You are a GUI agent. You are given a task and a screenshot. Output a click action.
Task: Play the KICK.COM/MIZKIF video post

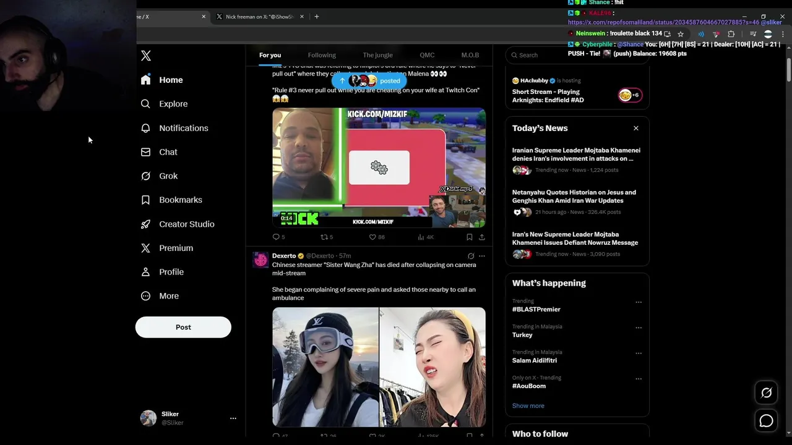[379, 167]
